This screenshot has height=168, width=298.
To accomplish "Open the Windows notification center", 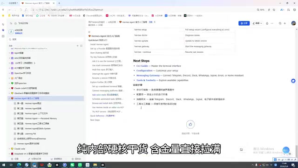I will (x=293, y=165).
